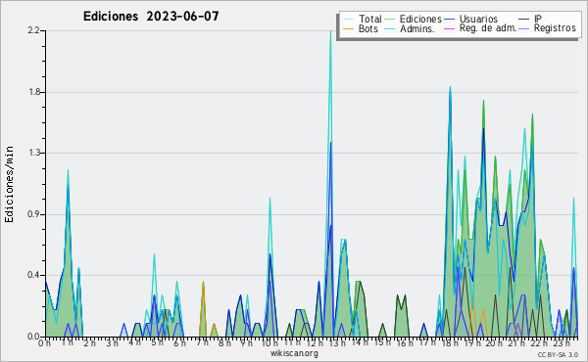
Task: Click the '7 h' x-axis tick label
Action: tap(202, 342)
